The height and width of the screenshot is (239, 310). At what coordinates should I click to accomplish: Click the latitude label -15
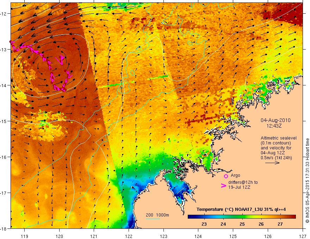click(x=4, y=121)
